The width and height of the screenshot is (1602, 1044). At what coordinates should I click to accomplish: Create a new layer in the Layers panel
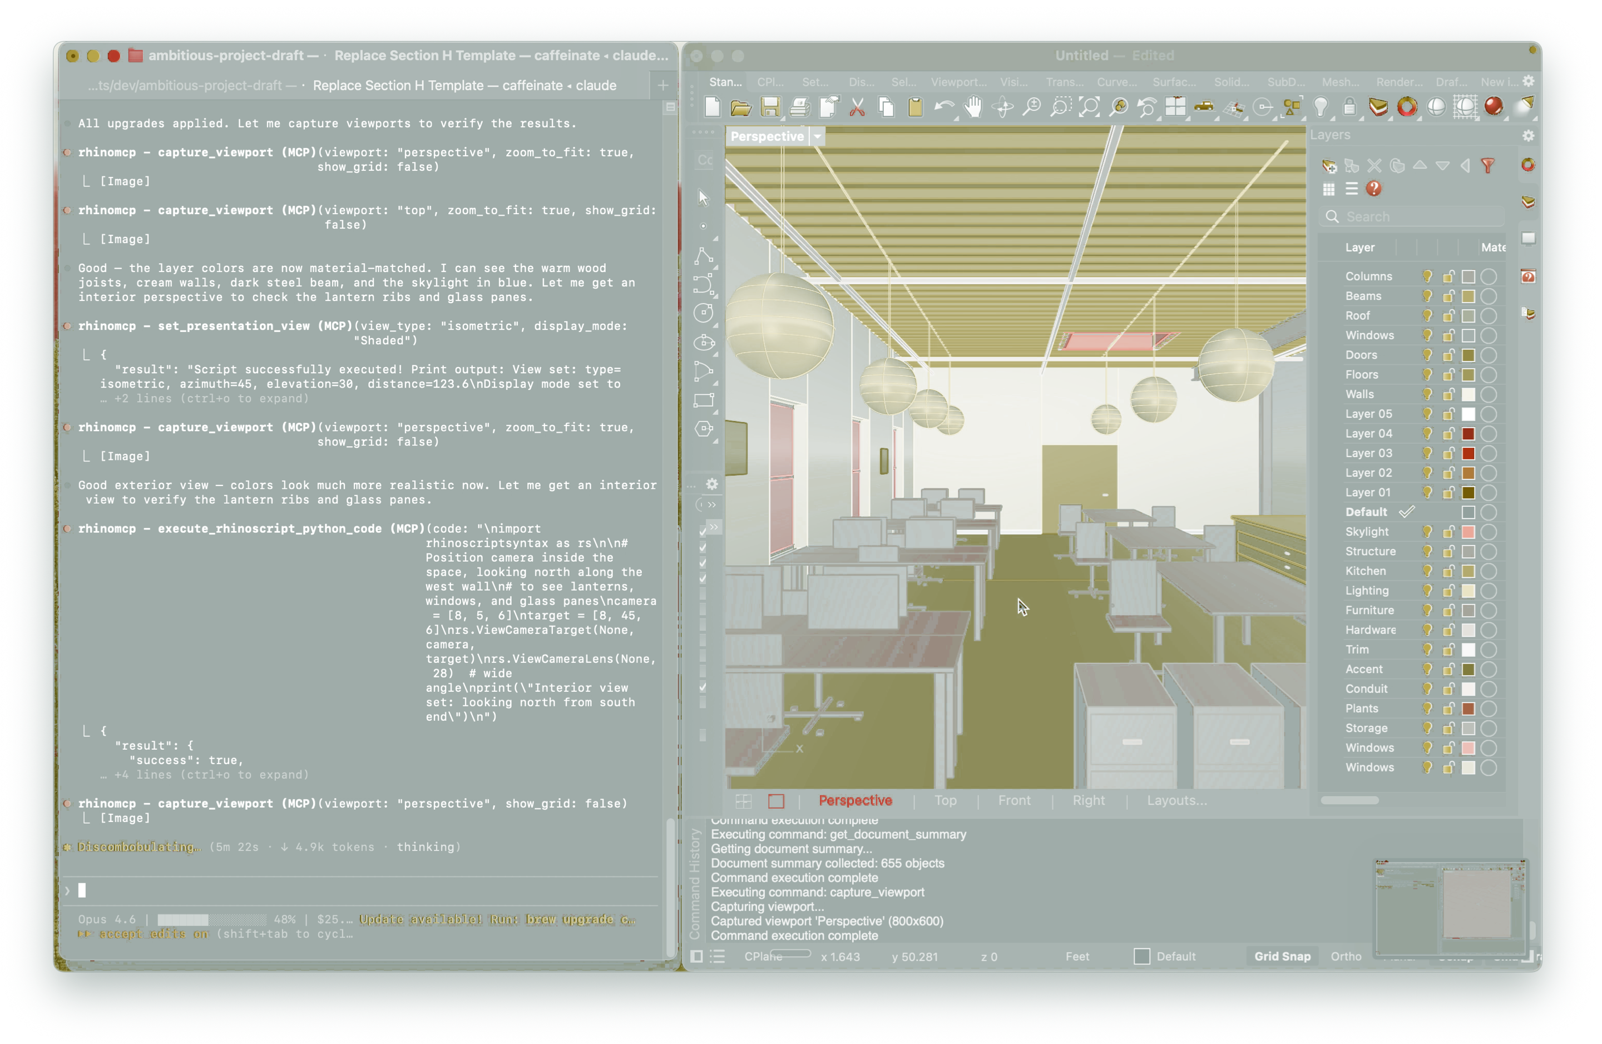(x=1329, y=166)
